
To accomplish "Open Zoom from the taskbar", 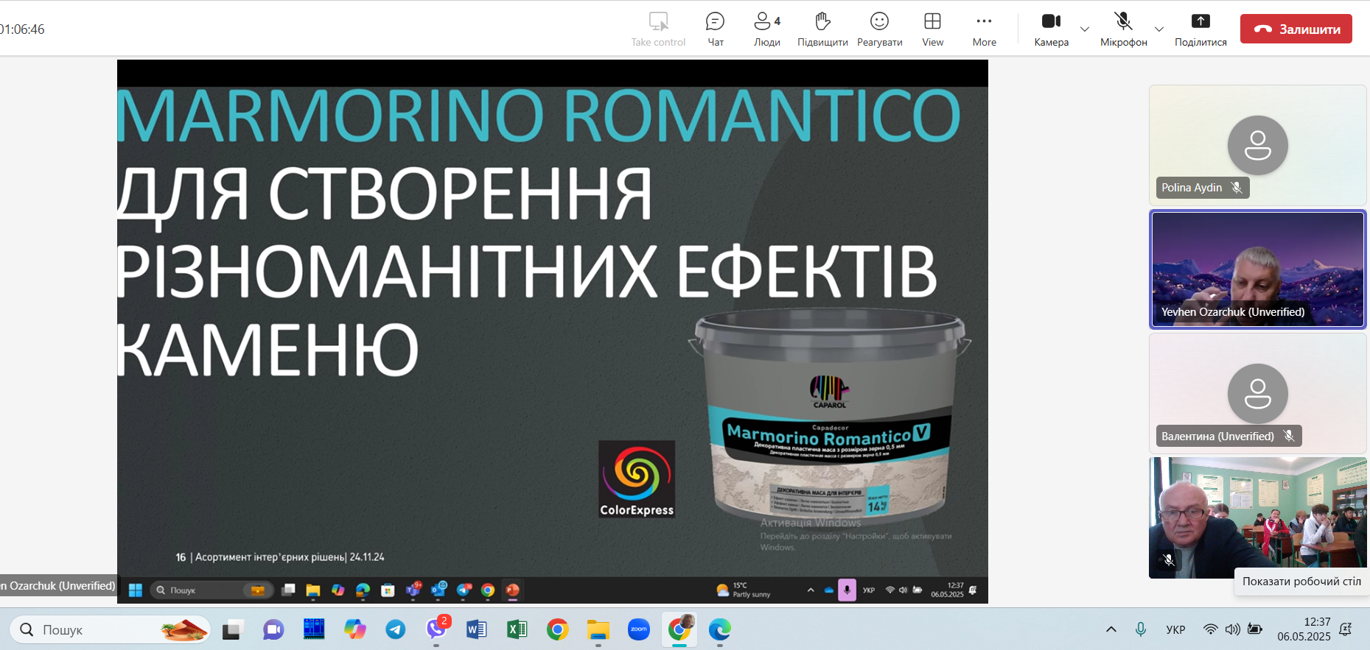I will 639,629.
